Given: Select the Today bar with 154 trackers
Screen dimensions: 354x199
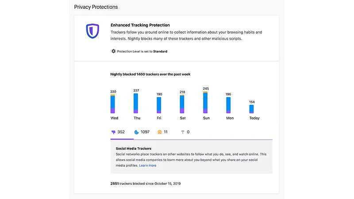Looking at the screenshot, I should click(251, 109).
